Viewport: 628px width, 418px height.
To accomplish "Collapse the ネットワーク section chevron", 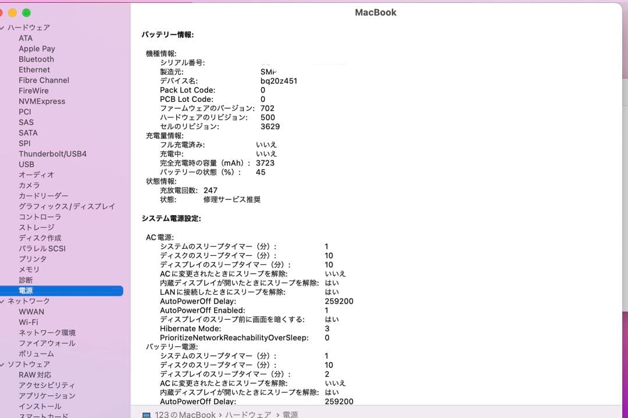I will 2,301.
